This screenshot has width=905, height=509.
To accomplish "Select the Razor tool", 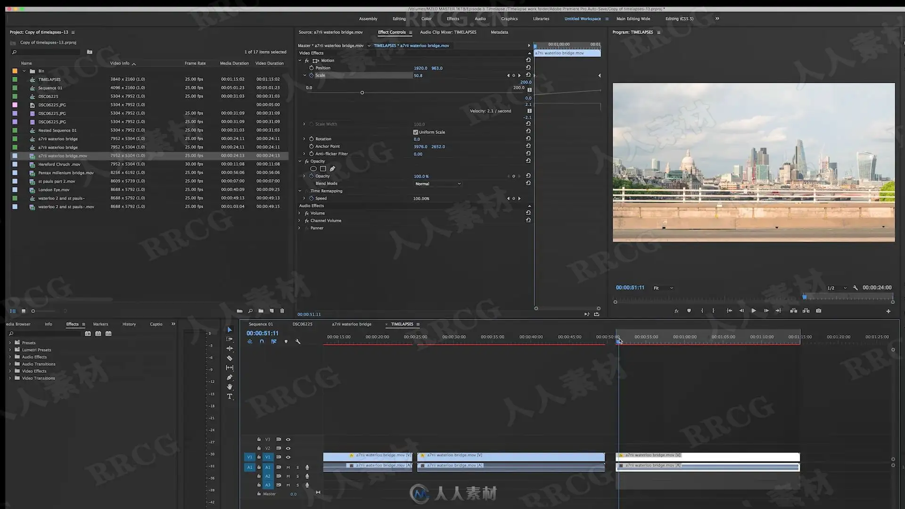I will tap(230, 358).
